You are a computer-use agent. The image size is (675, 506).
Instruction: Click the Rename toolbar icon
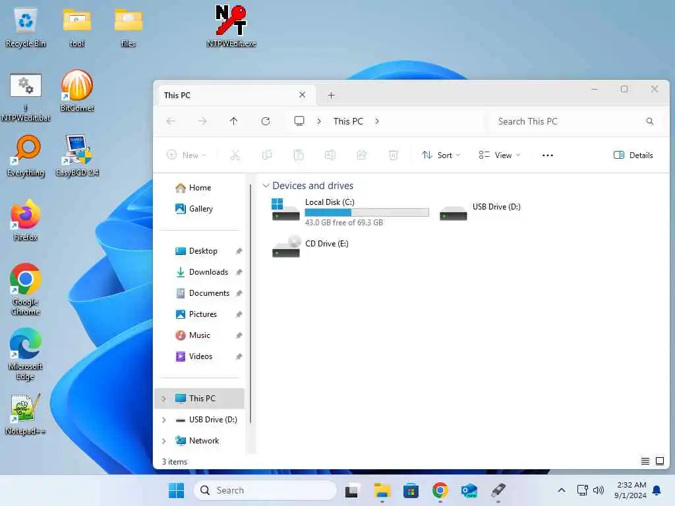(x=330, y=155)
